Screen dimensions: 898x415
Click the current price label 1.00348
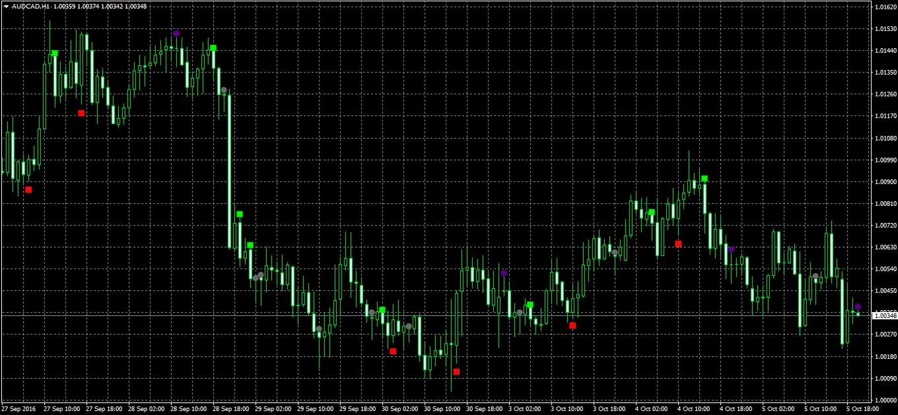pyautogui.click(x=884, y=316)
